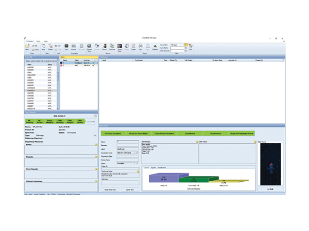Click the Print report icon

140,47
